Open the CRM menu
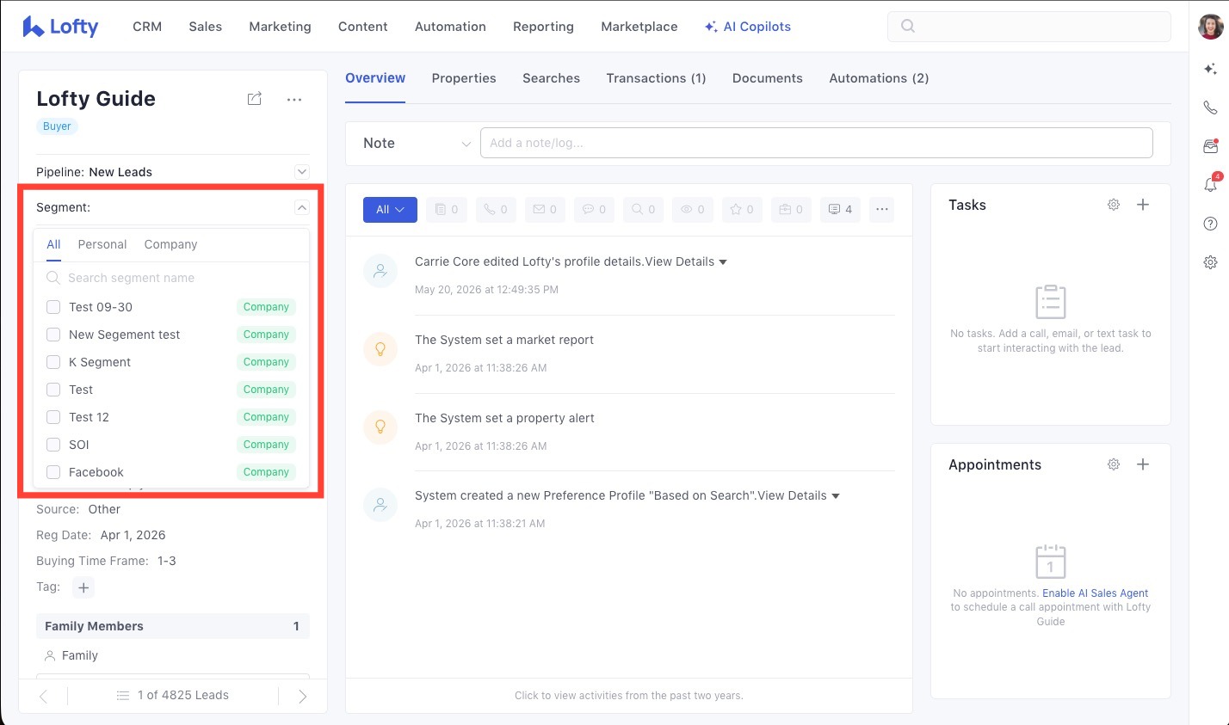Viewport: 1229px width, 725px height. 147,27
